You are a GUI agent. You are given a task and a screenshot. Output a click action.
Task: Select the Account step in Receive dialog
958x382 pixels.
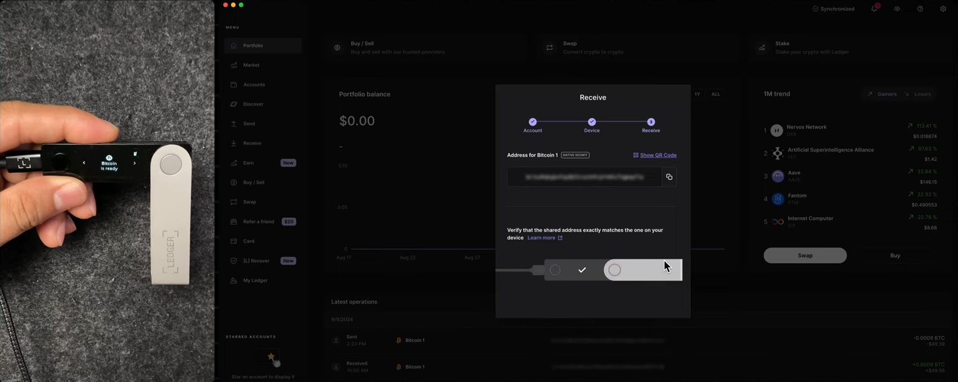[532, 126]
